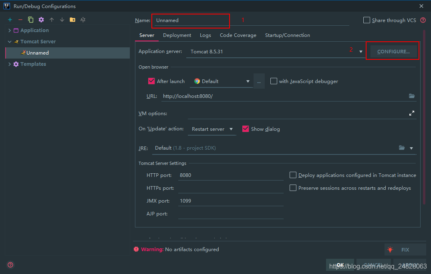Screen dimensions: 431x274
Task: Expand the Templates node
Action: click(10, 64)
